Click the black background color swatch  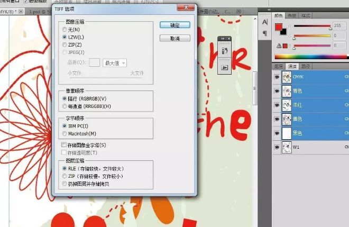pos(284,32)
